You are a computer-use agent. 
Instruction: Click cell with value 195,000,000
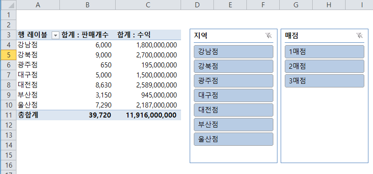(148, 65)
